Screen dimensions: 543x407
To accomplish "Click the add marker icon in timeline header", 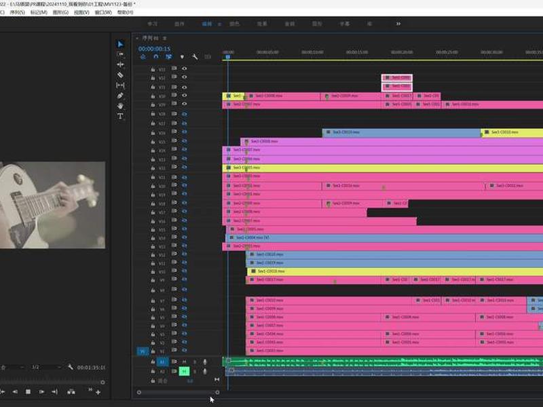I will tap(182, 57).
